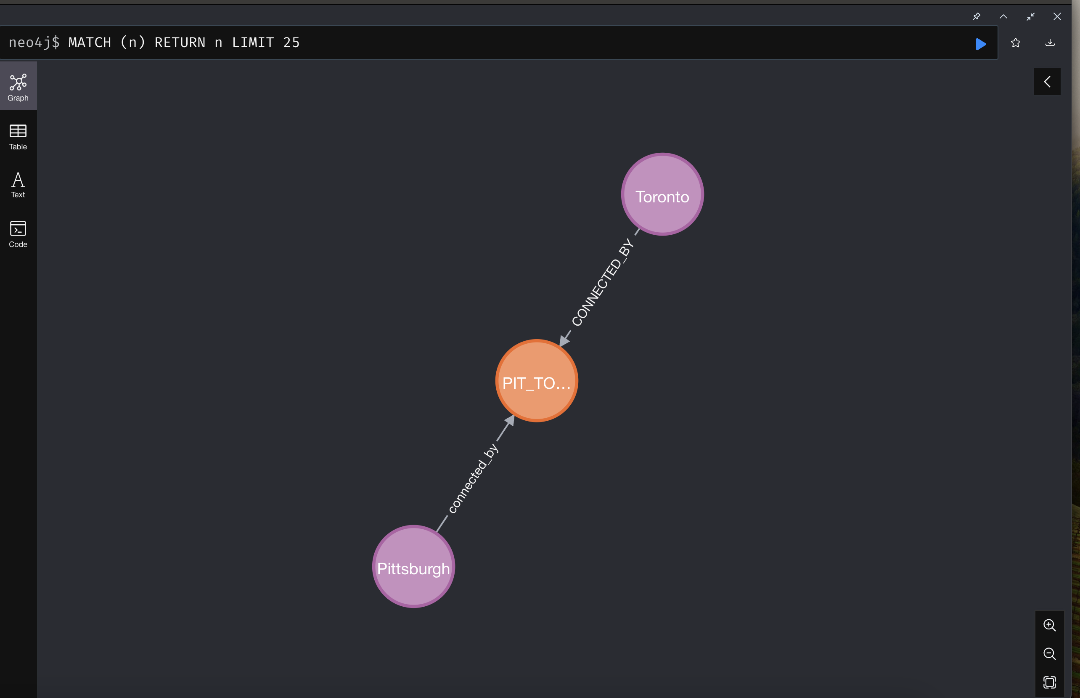Fit the graph to the screen

click(x=1050, y=682)
